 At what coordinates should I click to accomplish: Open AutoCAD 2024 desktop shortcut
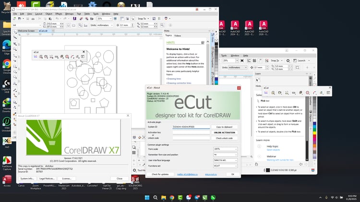235,28
